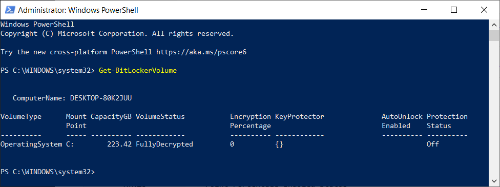500x187 pixels.
Task: Minimize the PowerShell window
Action: point(424,10)
